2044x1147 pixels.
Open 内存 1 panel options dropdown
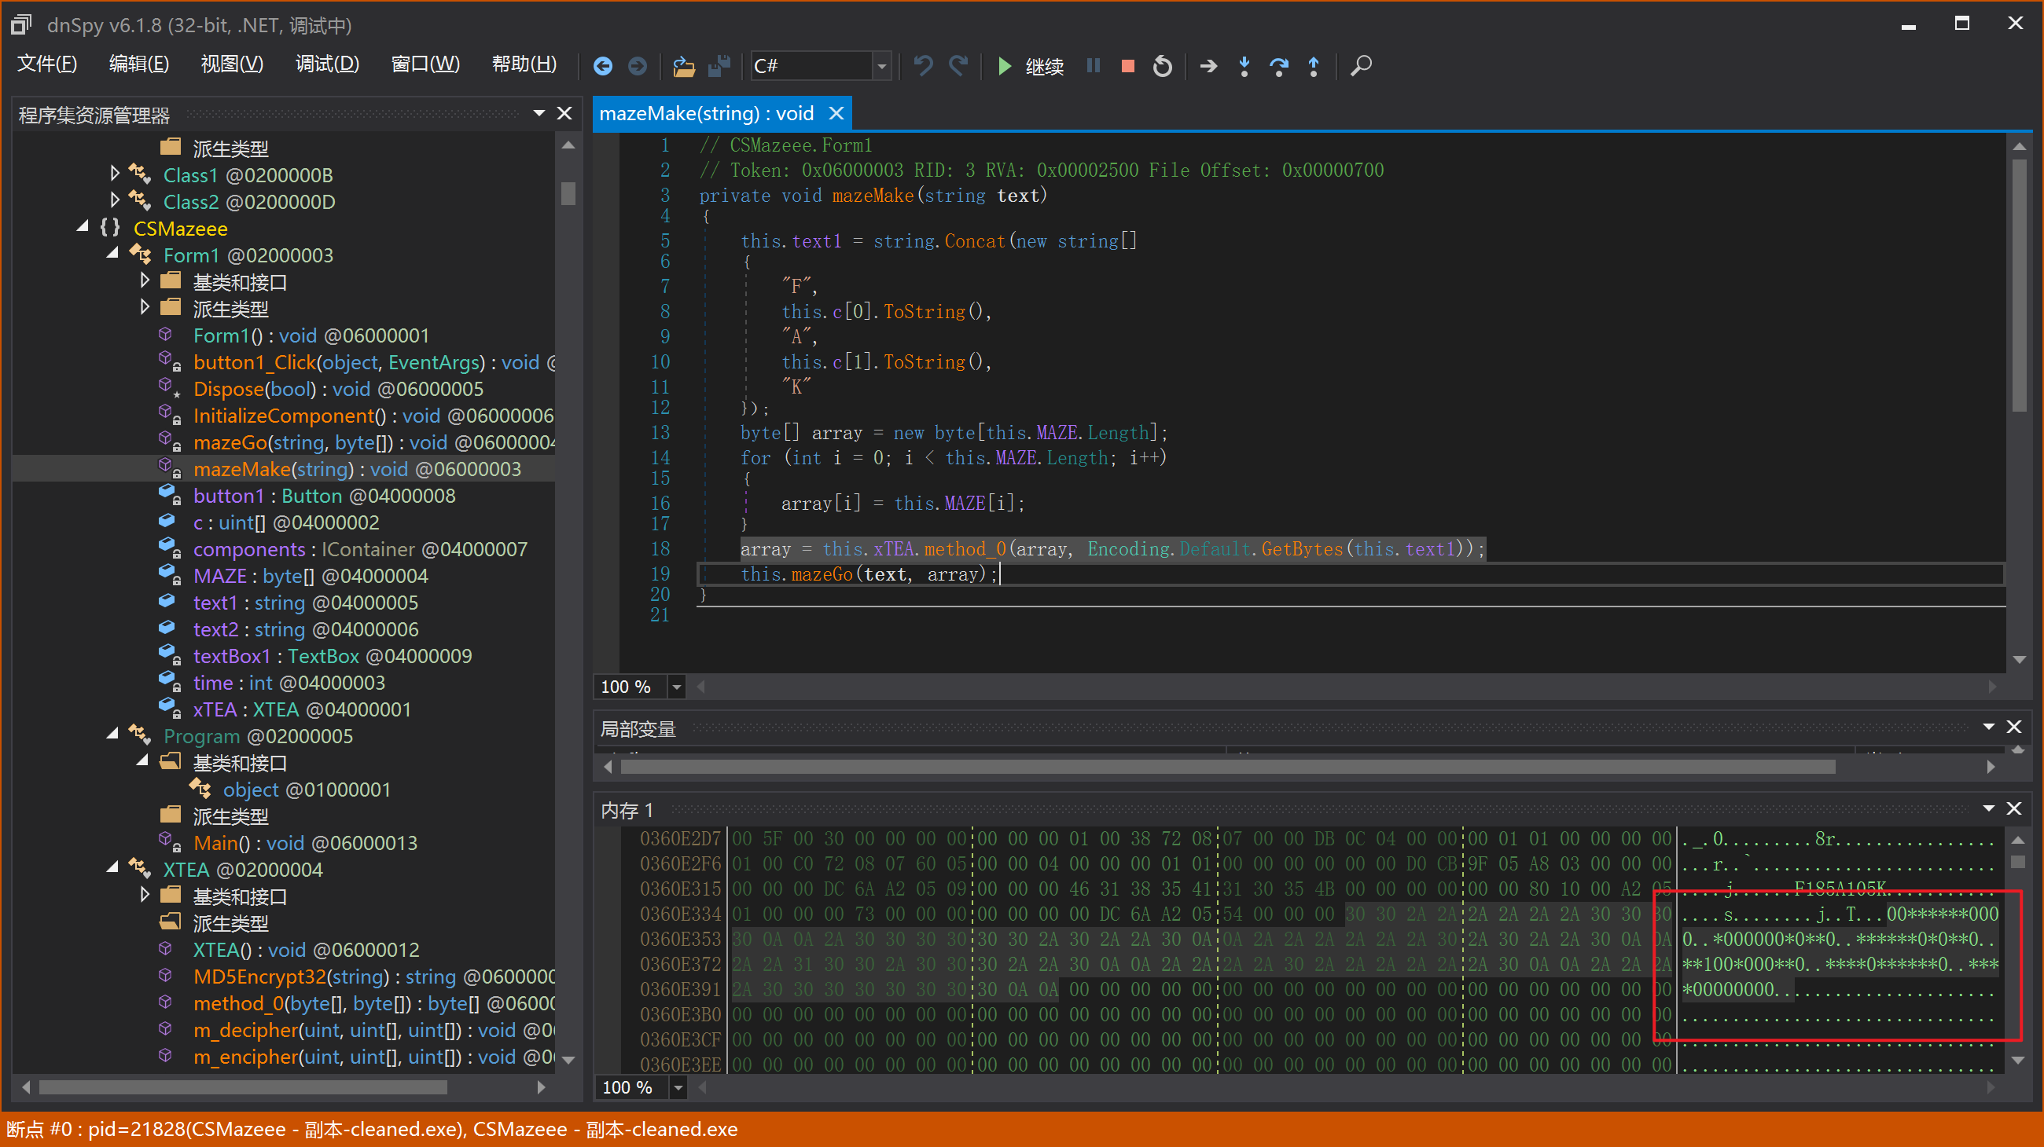coord(1988,808)
